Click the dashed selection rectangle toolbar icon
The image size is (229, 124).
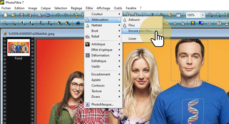click(x=144, y=15)
